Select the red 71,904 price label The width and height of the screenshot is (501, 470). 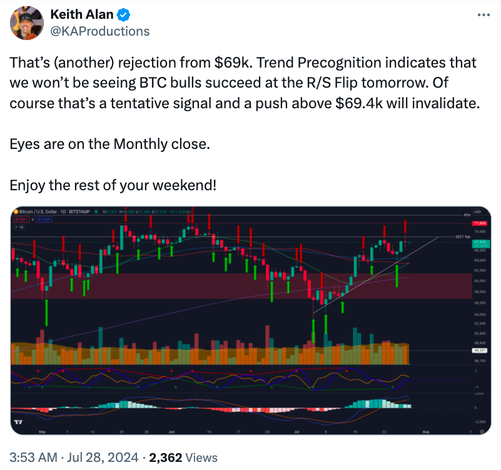coord(480,223)
